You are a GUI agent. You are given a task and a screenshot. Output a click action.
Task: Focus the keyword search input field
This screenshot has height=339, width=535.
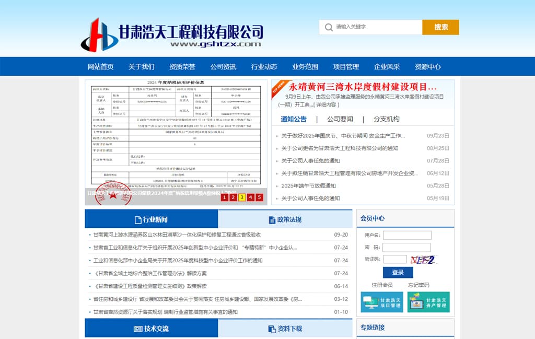(371, 27)
